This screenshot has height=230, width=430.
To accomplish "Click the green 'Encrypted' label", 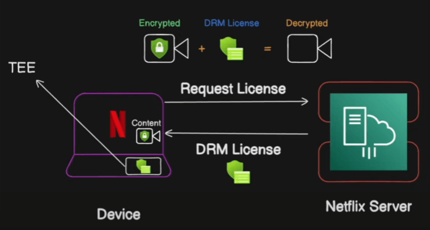I will coord(160,23).
